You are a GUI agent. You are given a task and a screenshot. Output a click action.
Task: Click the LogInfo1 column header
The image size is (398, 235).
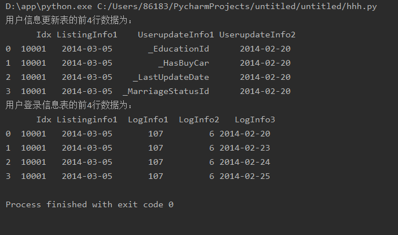[x=148, y=119]
